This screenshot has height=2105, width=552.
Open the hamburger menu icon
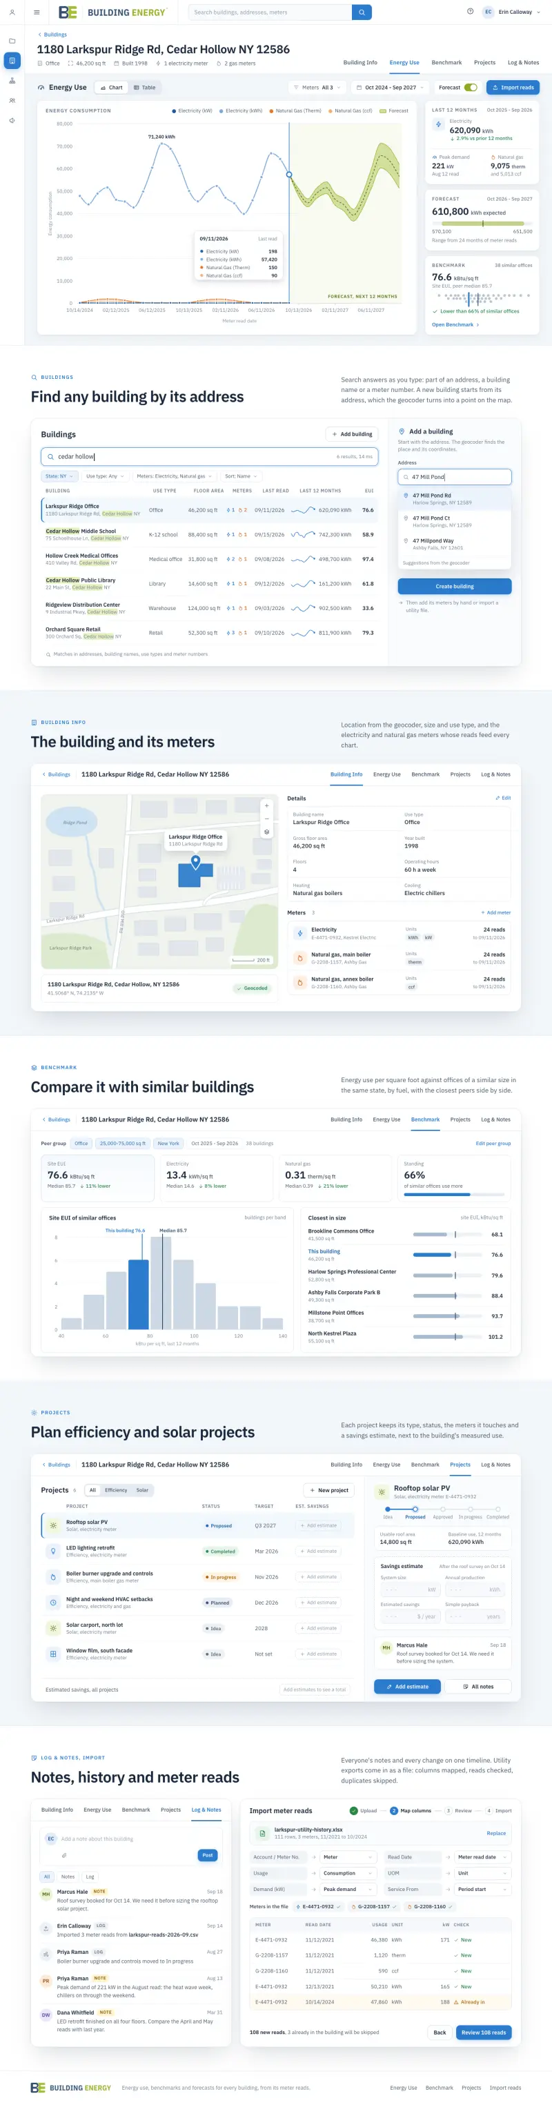point(37,12)
